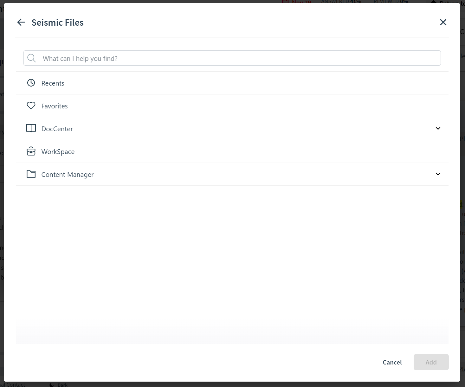Select the Content Manager label

(68, 175)
